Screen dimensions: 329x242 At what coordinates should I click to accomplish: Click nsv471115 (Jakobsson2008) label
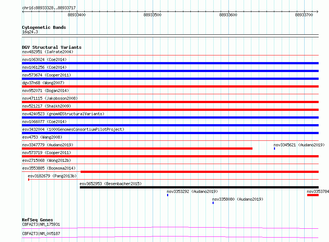50,98
